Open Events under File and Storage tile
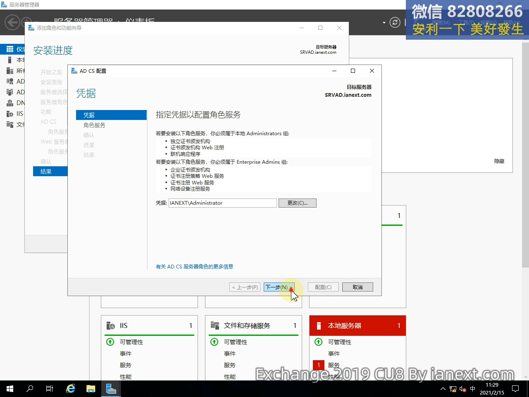 coord(230,354)
